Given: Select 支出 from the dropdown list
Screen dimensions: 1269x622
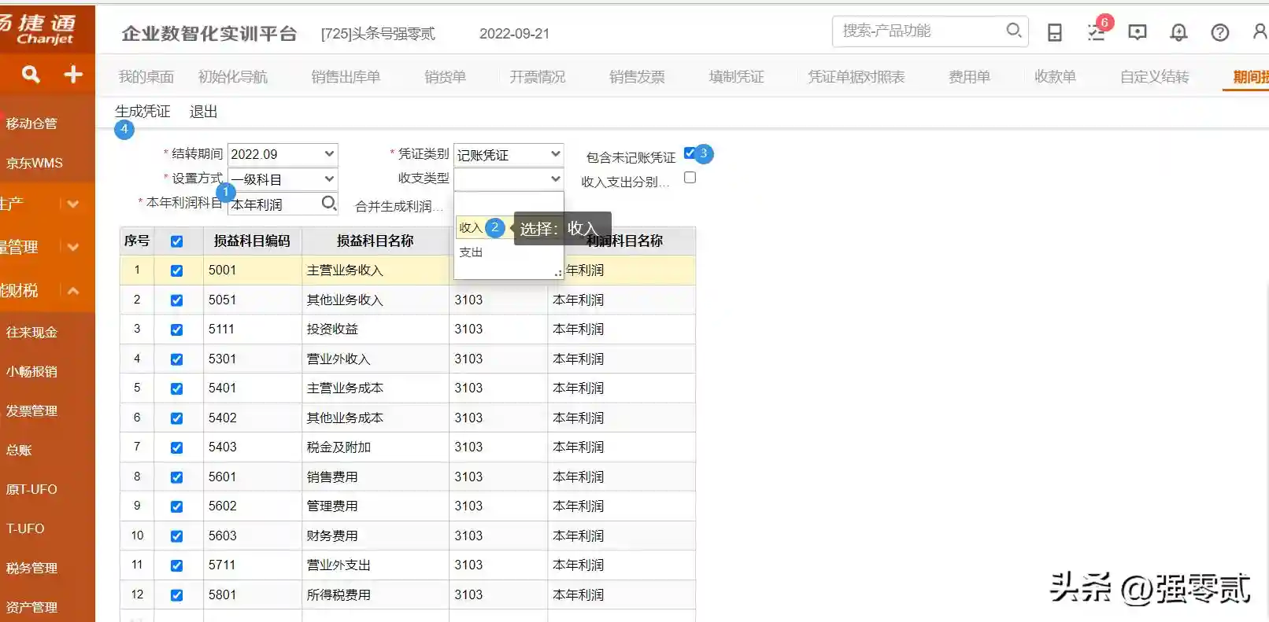Looking at the screenshot, I should [472, 252].
